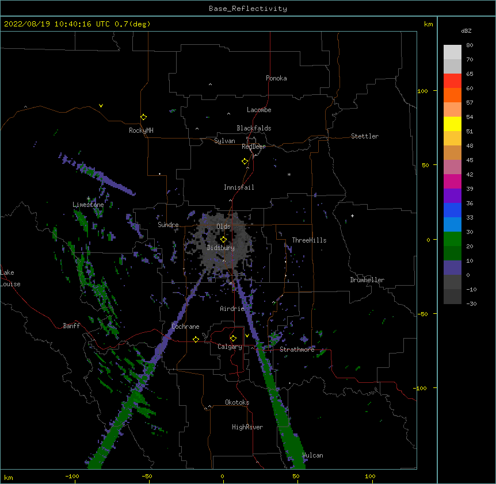Click the Lake Louise label
The image size is (496, 484).
tap(10, 278)
